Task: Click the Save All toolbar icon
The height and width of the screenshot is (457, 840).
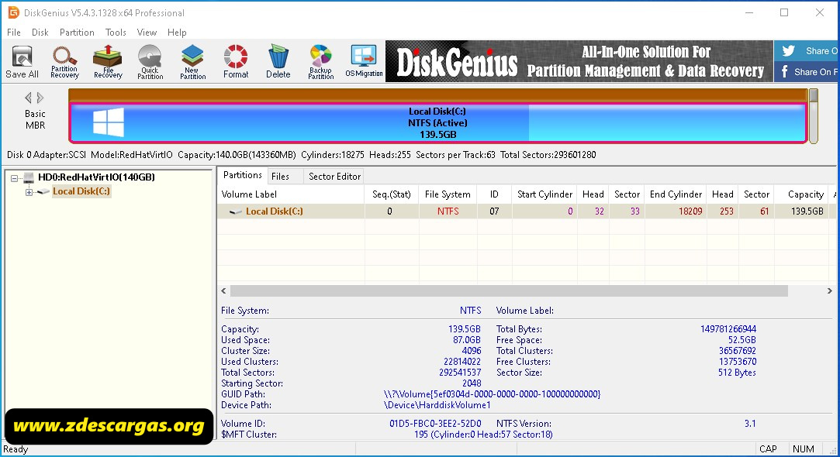Action: tap(22, 61)
